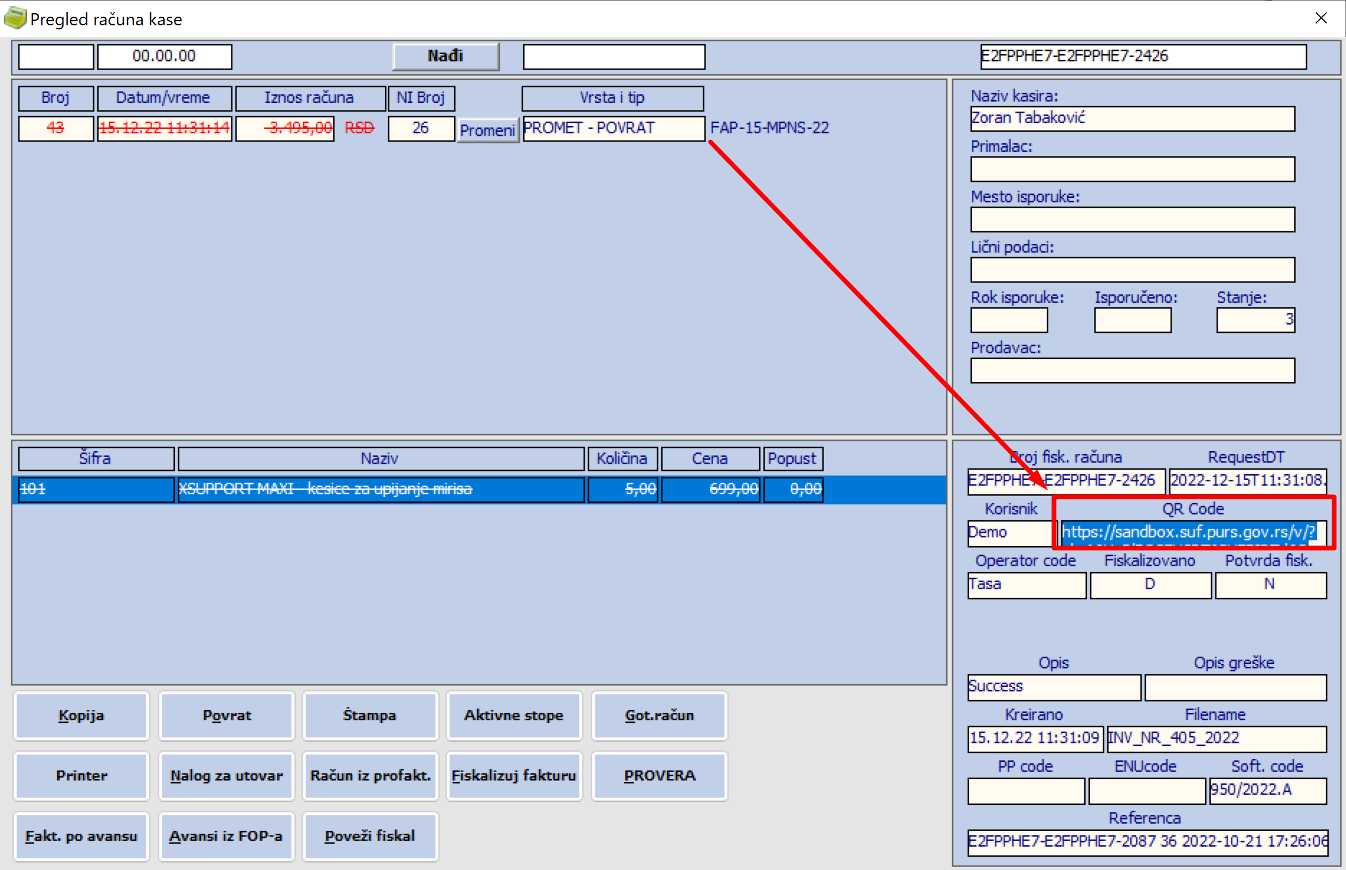Click the PROVERA button

coord(659,776)
